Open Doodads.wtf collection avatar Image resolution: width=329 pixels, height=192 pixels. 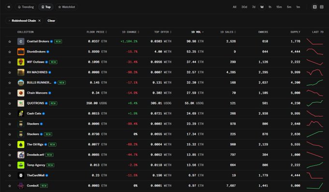coord(21,155)
